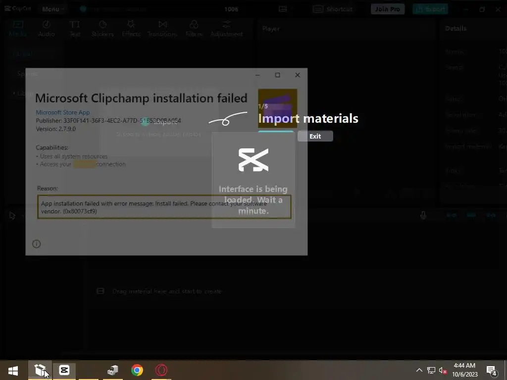Minimize the App Installer window

[257, 75]
